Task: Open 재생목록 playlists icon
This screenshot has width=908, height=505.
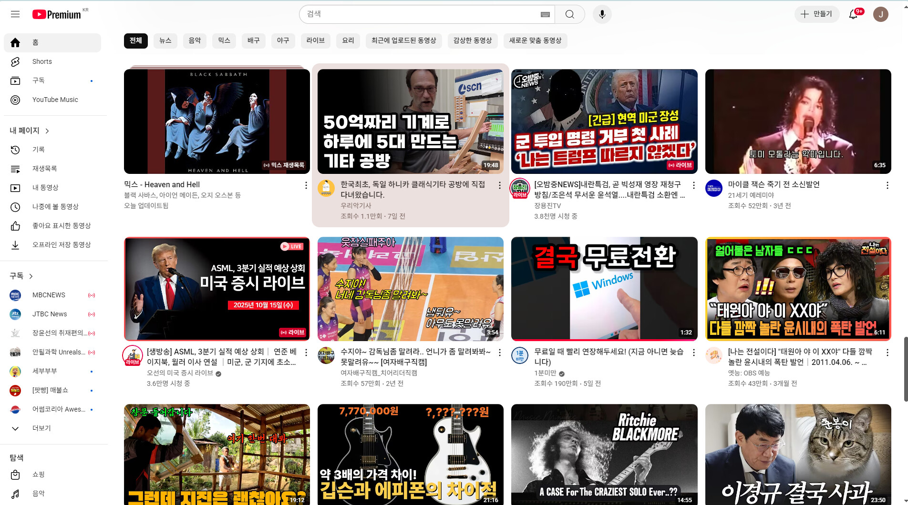Action: pos(15,169)
